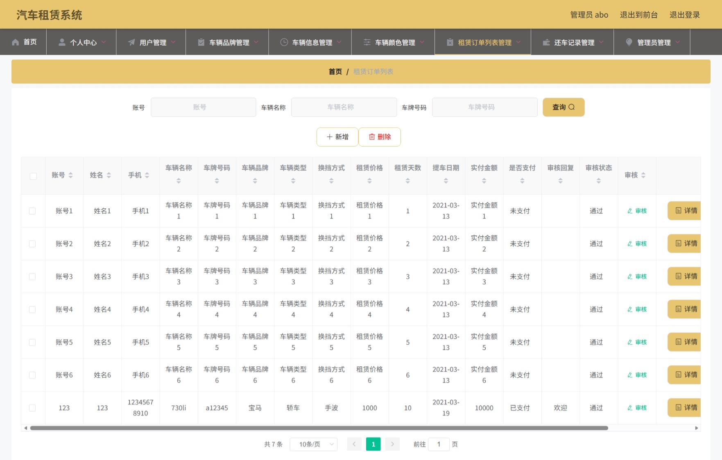Viewport: 722px width, 460px height.
Task: Expand the 管理员管理 menu chevron
Action: point(677,42)
